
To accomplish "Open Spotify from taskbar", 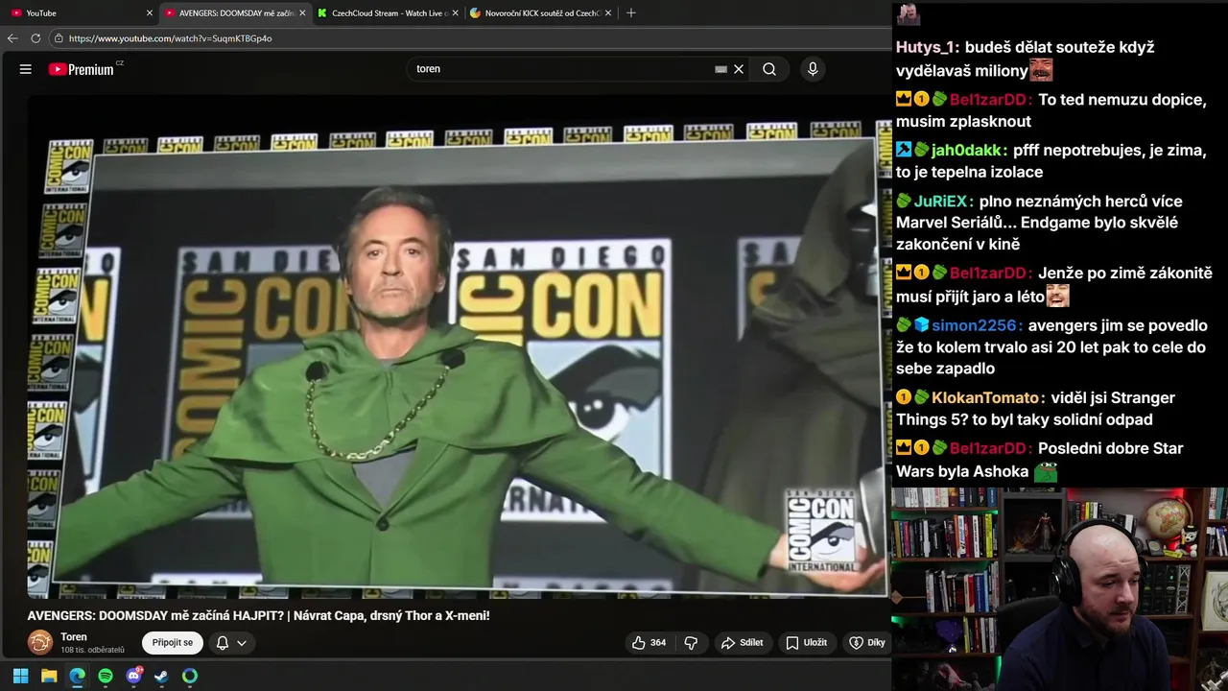I will 106,676.
